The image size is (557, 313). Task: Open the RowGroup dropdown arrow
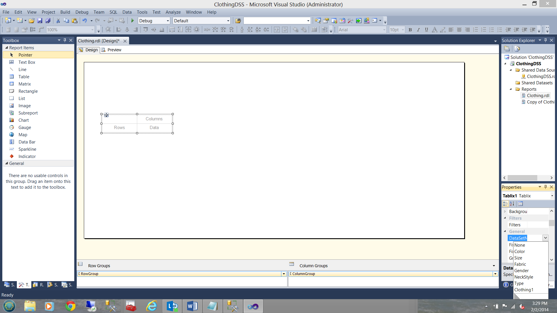pyautogui.click(x=284, y=274)
